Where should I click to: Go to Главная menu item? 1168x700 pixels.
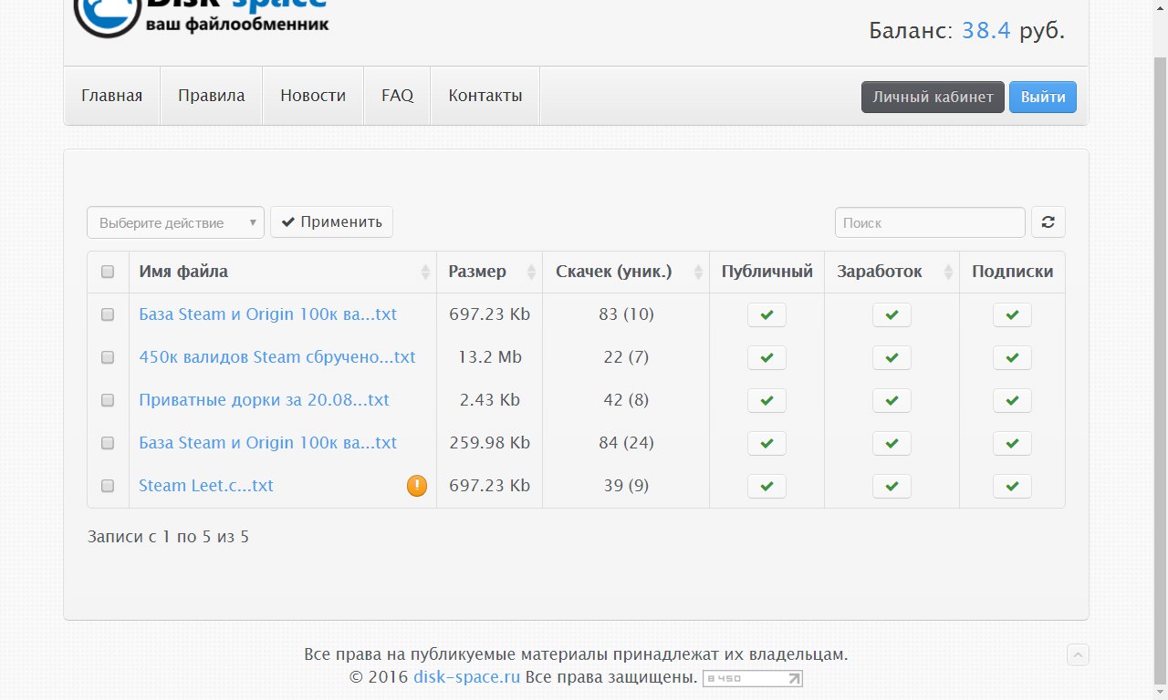(x=111, y=96)
